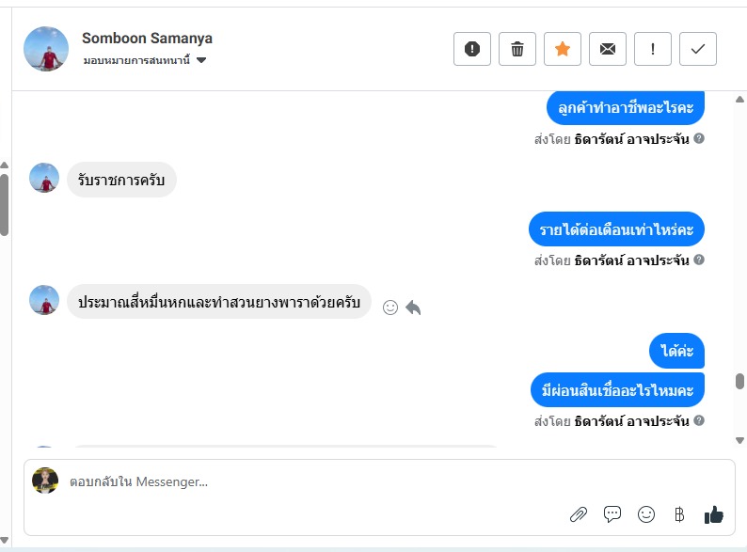Open saved replies speech bubble icon
Viewport: 747px width, 552px height.
[x=612, y=514]
